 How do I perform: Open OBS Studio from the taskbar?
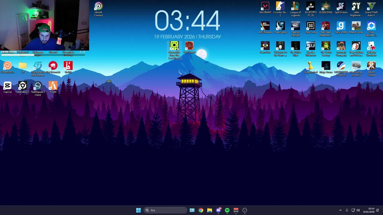click(245, 210)
